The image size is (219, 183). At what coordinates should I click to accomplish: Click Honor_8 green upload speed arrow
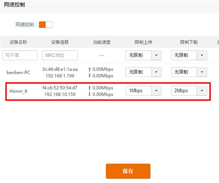coord(89,88)
